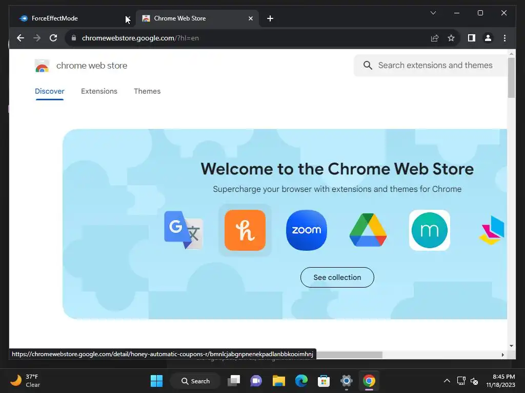Switch to the Extensions tab

point(99,91)
